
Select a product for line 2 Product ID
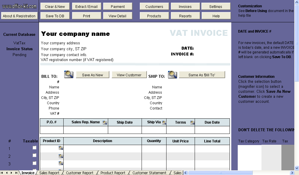coord(61,155)
